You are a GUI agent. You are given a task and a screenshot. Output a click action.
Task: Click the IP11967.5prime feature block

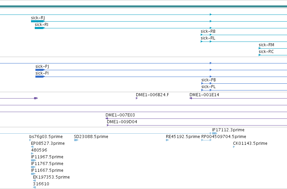tap(33, 161)
